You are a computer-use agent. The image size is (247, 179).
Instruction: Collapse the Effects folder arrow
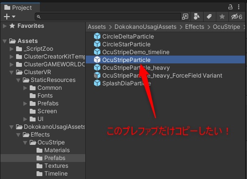tap(18, 135)
